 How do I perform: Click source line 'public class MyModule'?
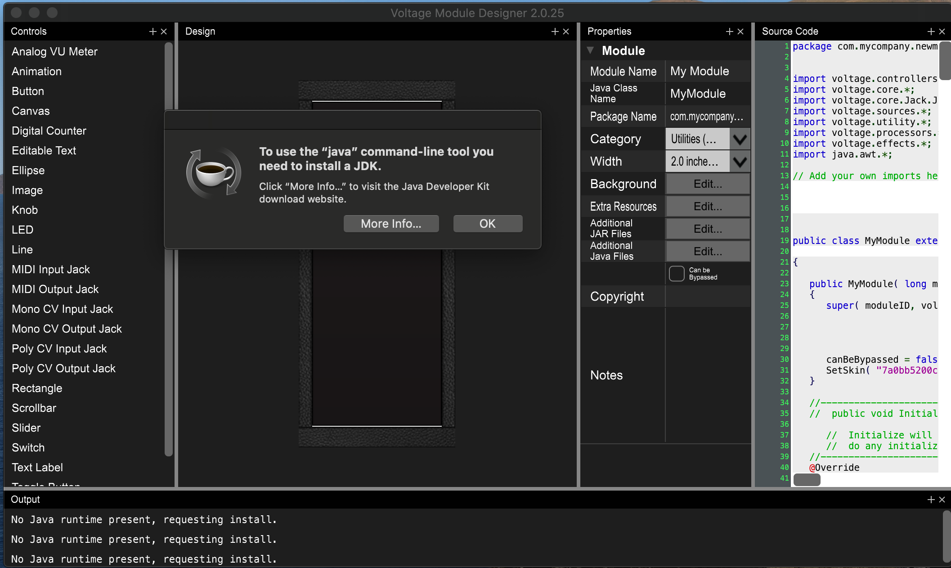tap(865, 241)
